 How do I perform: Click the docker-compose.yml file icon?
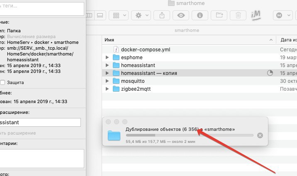point(116,50)
